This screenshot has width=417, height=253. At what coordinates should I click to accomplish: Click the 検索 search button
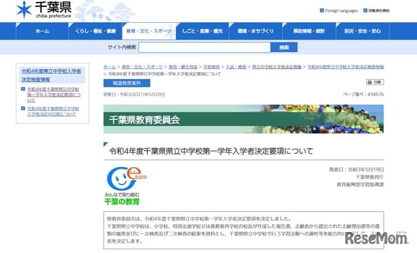coord(284,48)
